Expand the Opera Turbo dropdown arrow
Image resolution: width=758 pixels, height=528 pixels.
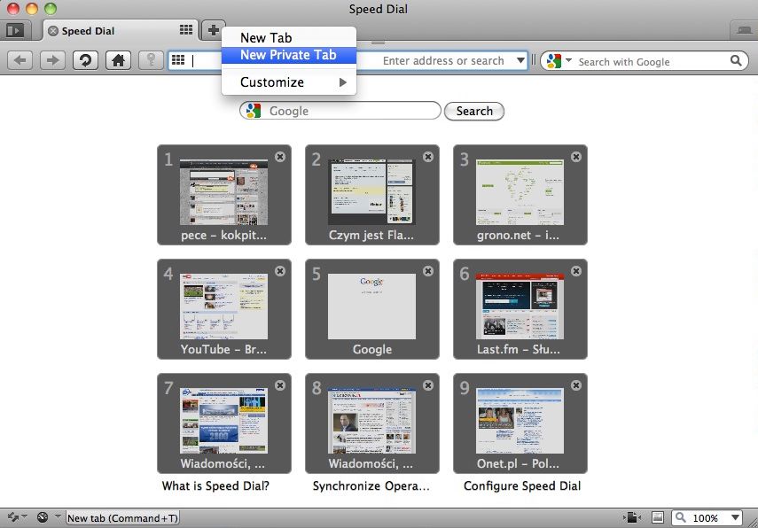click(58, 516)
